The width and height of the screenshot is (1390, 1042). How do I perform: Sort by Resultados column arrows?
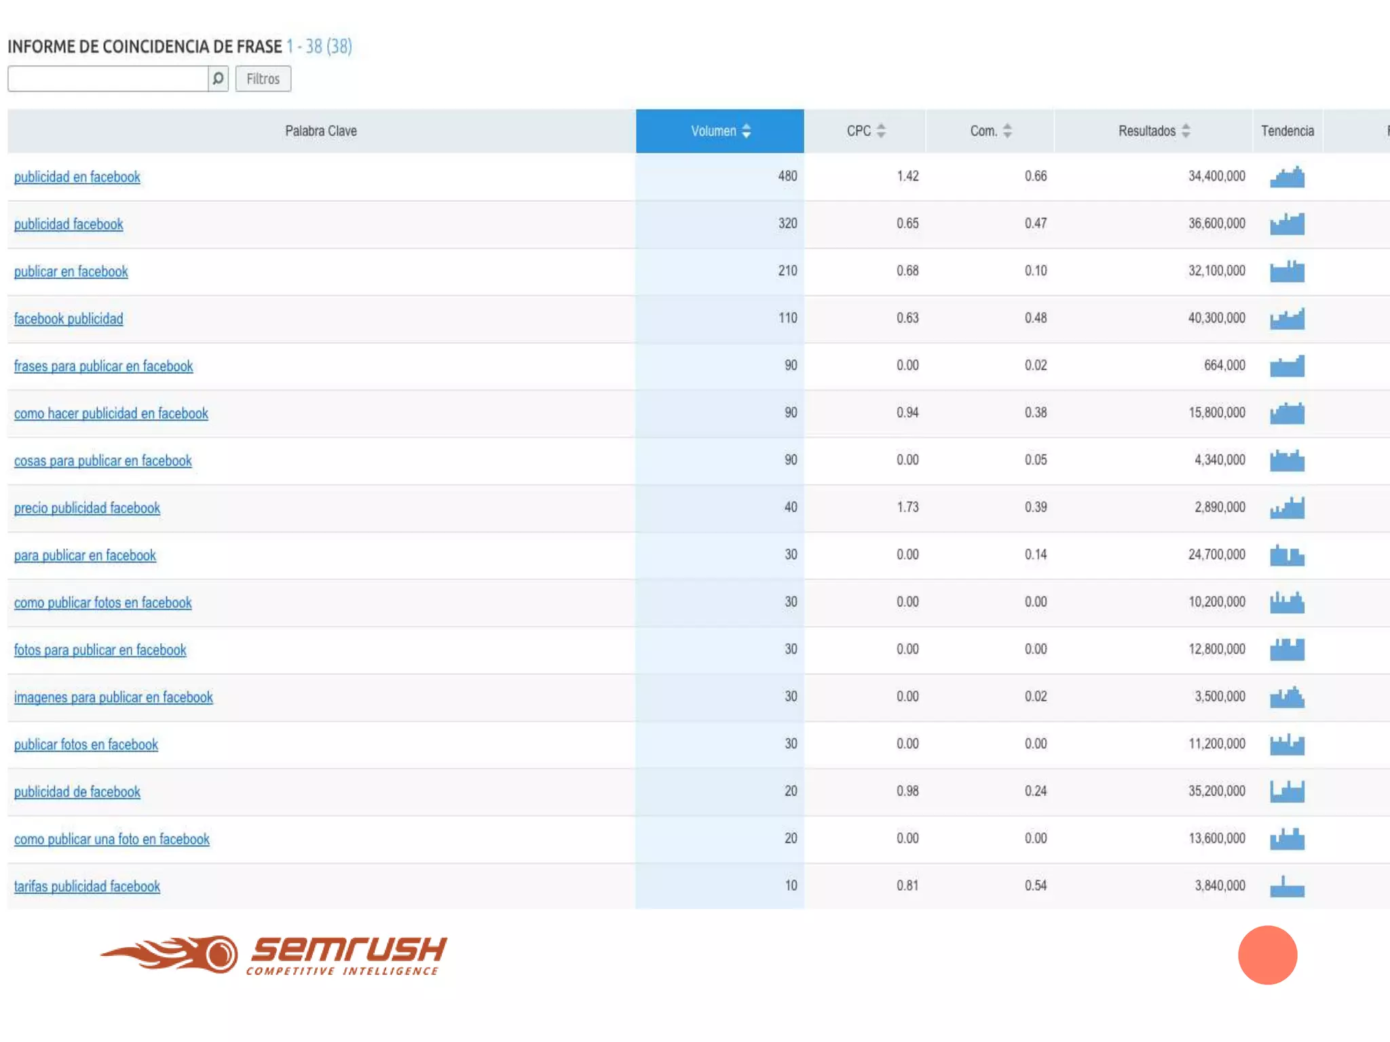tap(1186, 131)
